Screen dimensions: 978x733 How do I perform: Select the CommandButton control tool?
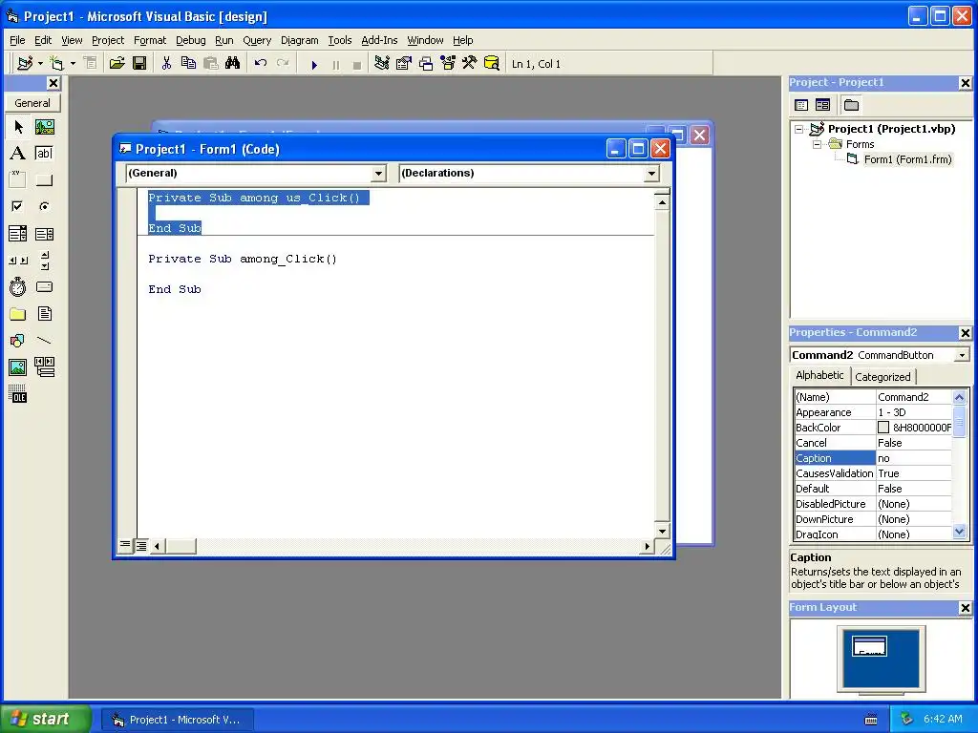pos(44,180)
